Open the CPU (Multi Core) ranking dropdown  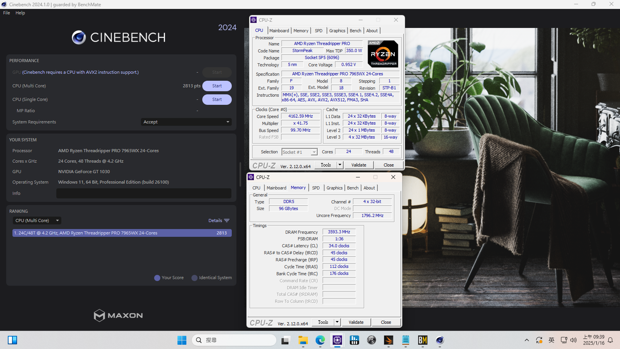point(37,221)
